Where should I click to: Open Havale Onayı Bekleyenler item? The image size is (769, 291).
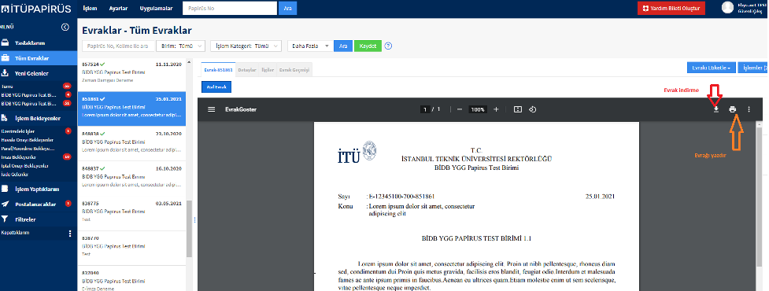pyautogui.click(x=27, y=140)
